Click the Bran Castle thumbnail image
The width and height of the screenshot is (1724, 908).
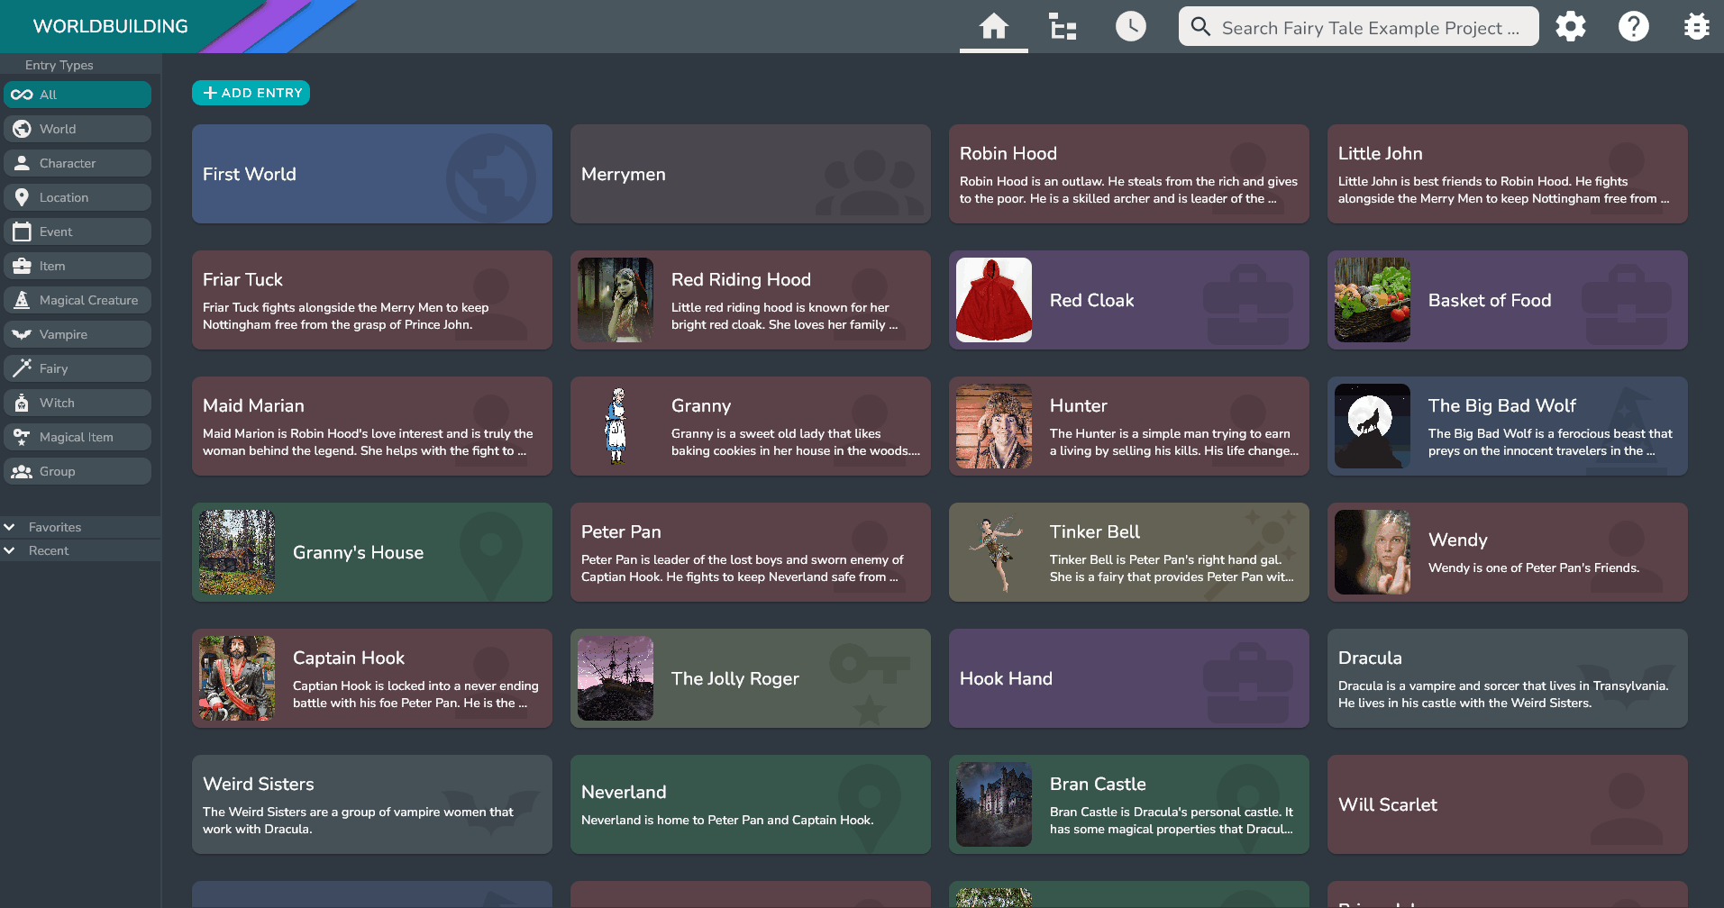[x=994, y=804]
